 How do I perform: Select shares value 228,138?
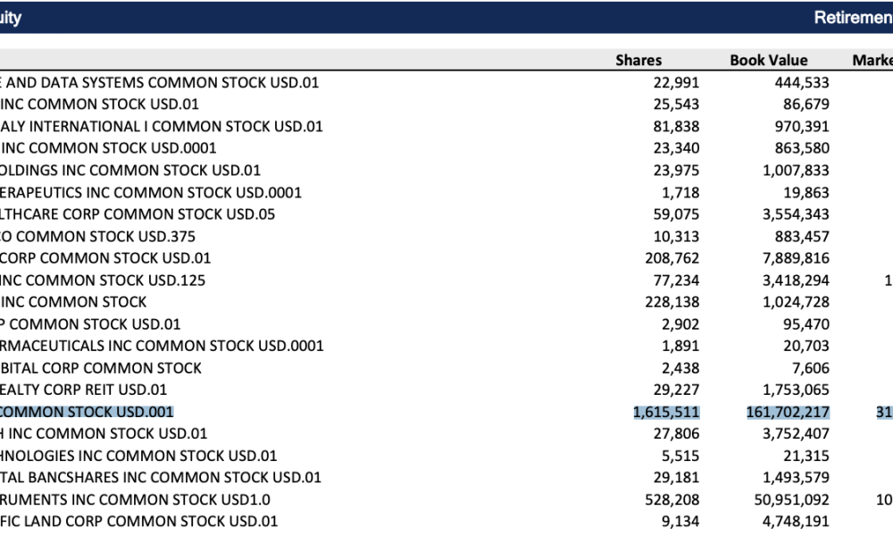[672, 302]
